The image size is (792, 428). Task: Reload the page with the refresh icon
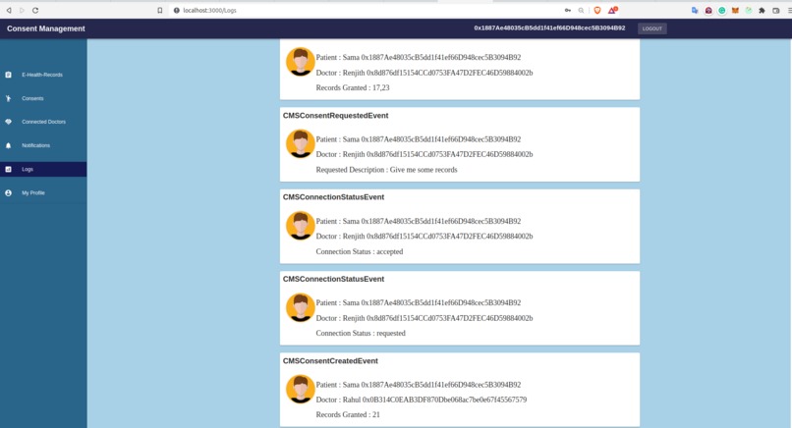click(x=35, y=10)
